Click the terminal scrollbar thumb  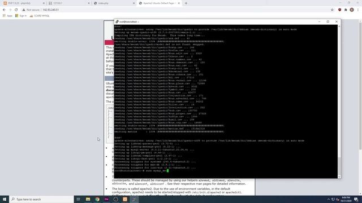point(339,166)
